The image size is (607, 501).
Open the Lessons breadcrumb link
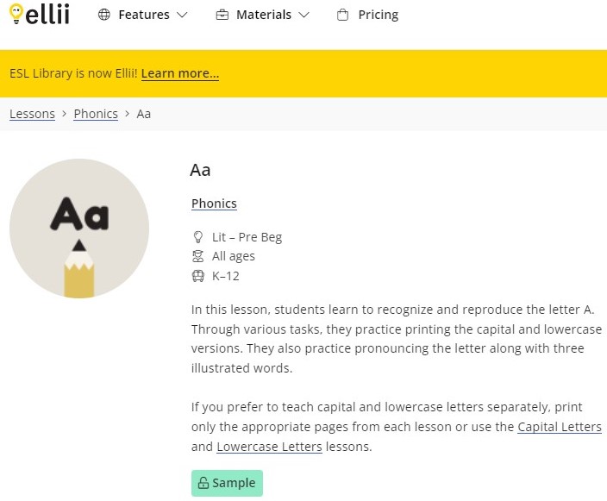pos(32,114)
